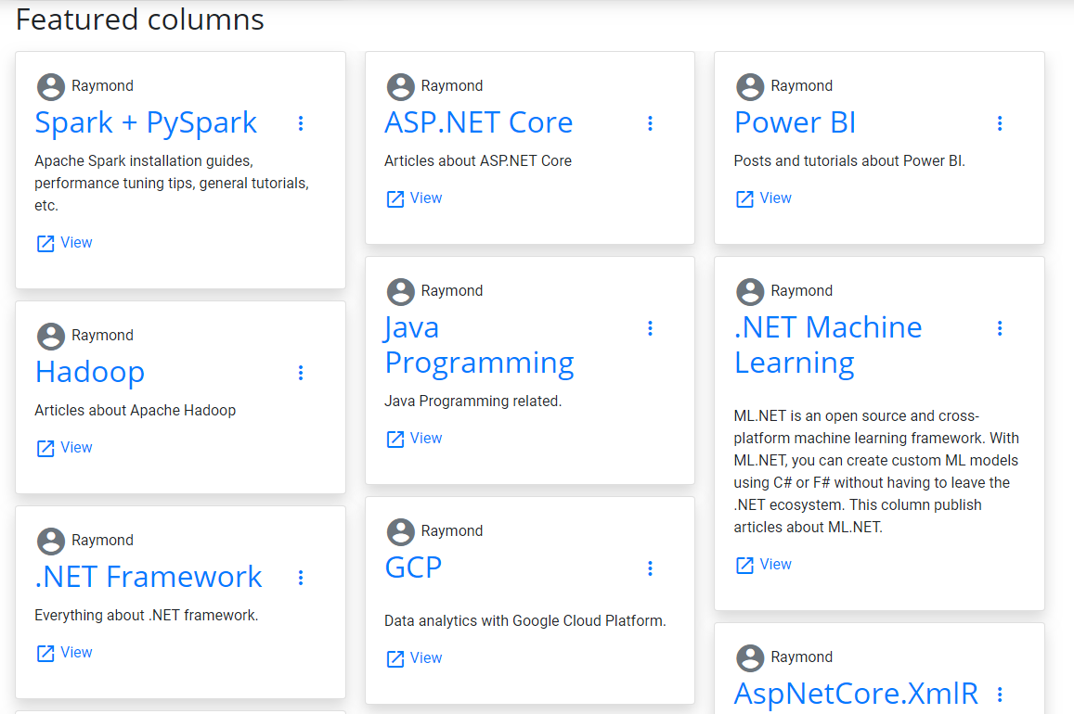
Task: Open the Java Programming column title
Action: (479, 345)
